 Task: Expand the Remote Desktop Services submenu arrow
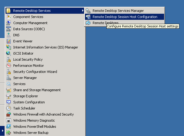(x=83, y=11)
